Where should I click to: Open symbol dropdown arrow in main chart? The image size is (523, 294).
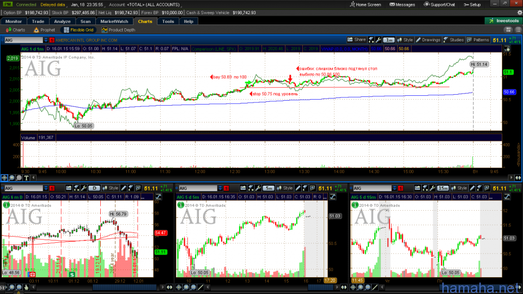pos(46,40)
